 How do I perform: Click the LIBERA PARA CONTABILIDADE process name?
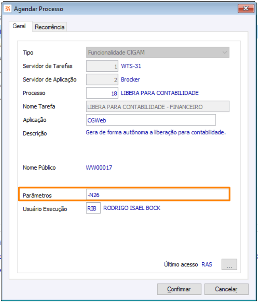pos(160,93)
